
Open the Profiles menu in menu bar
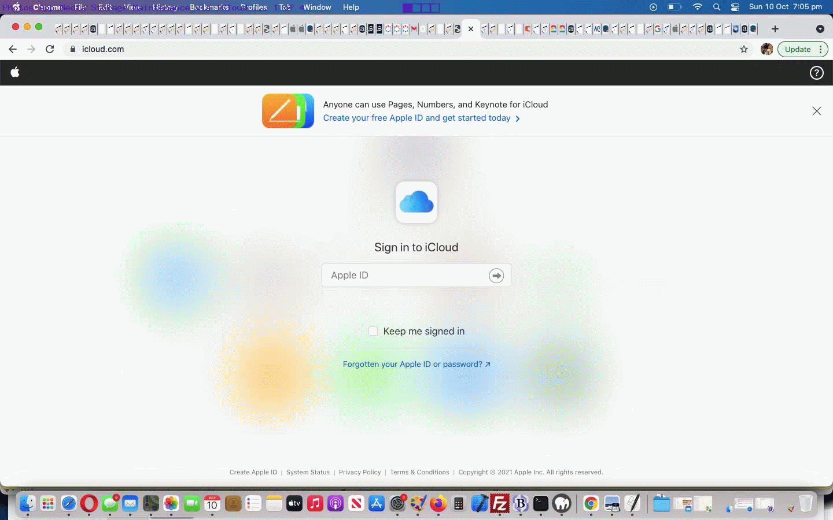coord(253,7)
